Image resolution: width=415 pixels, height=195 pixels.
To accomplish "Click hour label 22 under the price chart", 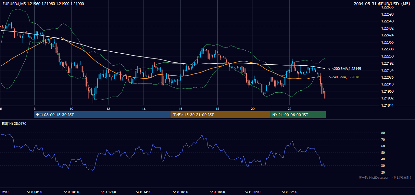I will coord(290,109).
